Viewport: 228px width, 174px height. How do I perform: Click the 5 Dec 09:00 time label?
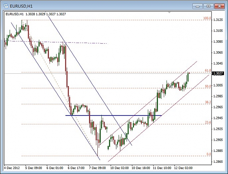point(34,168)
